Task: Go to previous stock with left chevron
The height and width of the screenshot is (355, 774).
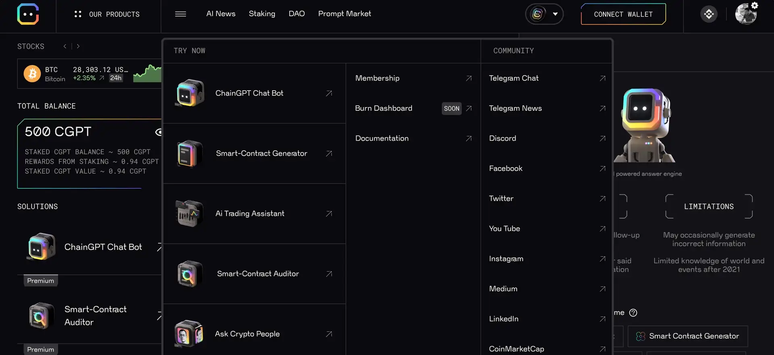Action: [x=65, y=46]
